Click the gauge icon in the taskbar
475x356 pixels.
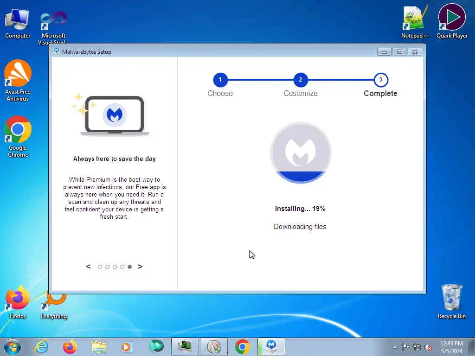(x=214, y=347)
